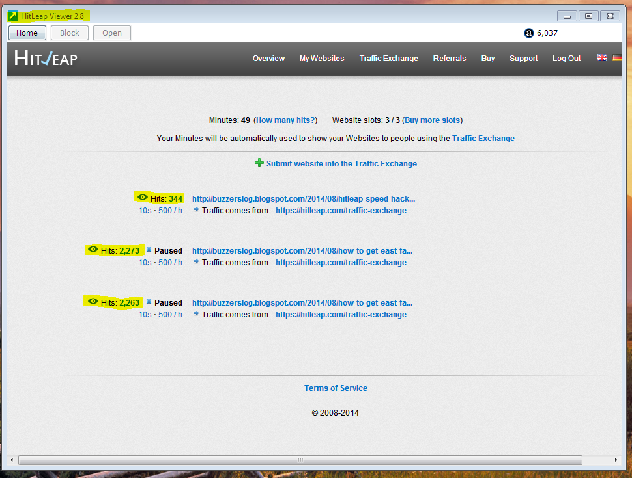
Task: Open the Traffic Exchange menu item
Action: (x=388, y=59)
